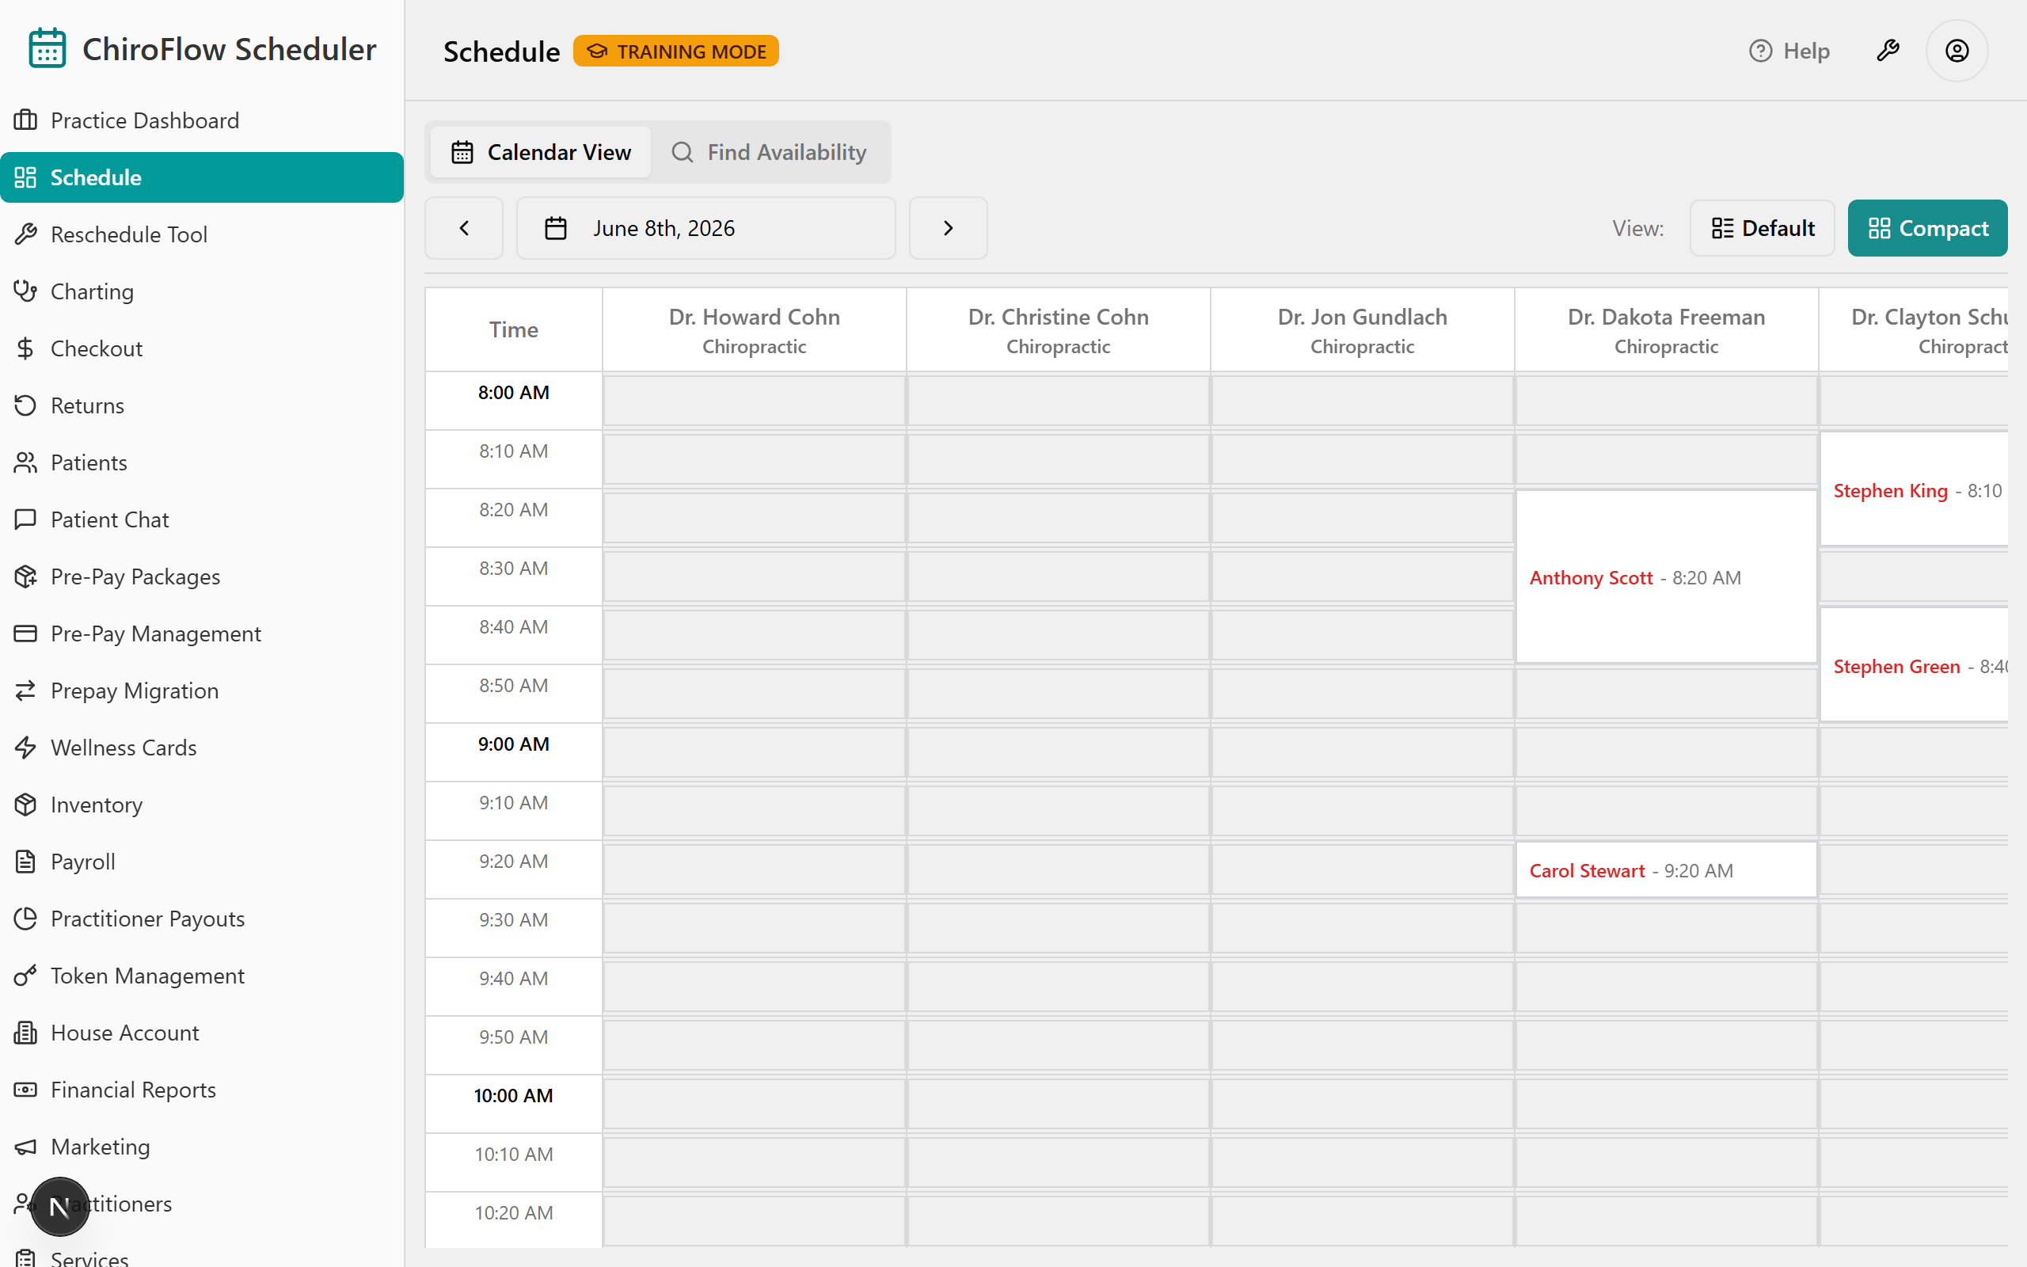Select Dr. Howard Cohn 9:30 AM slot

click(754, 928)
